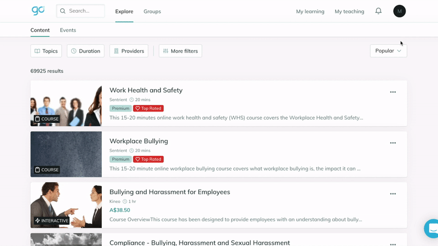438x246 pixels.
Task: Click the A$38.50 price
Action: click(x=119, y=210)
